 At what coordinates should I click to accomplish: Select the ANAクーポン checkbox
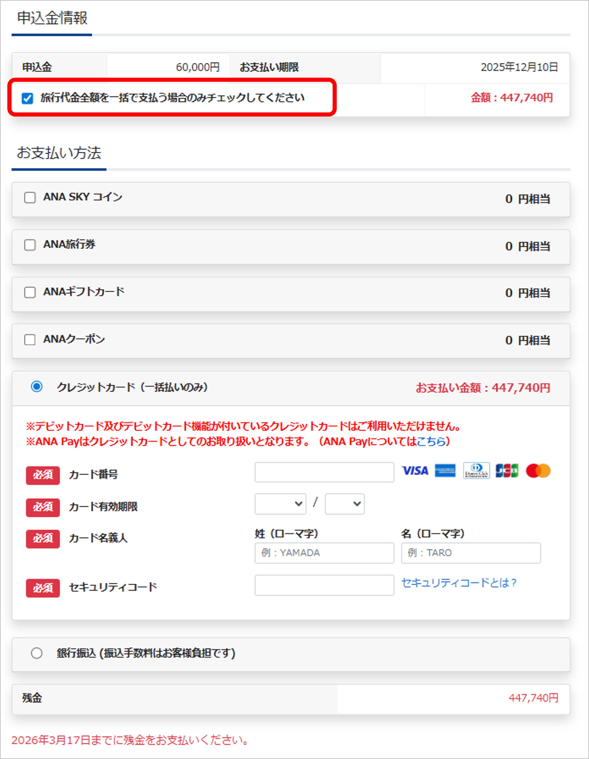(x=30, y=340)
